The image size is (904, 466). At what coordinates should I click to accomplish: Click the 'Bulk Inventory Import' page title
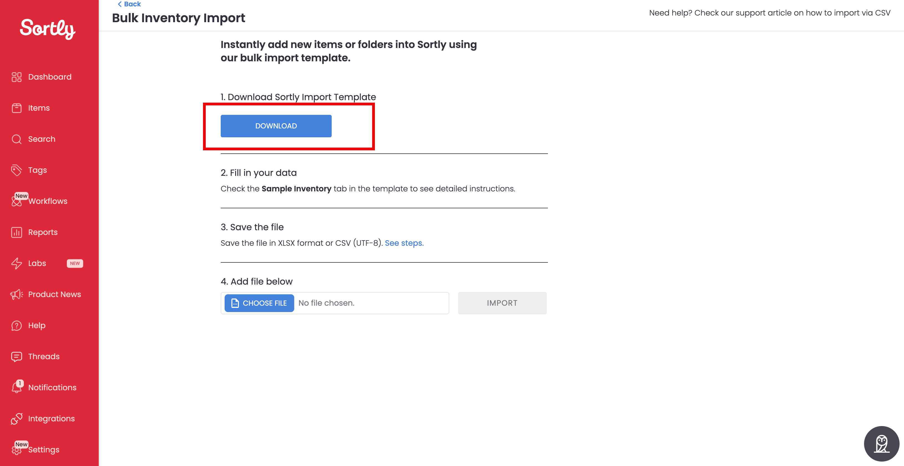(178, 18)
